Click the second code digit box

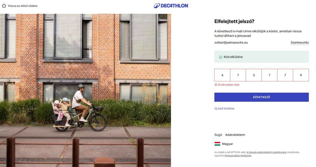point(238,75)
